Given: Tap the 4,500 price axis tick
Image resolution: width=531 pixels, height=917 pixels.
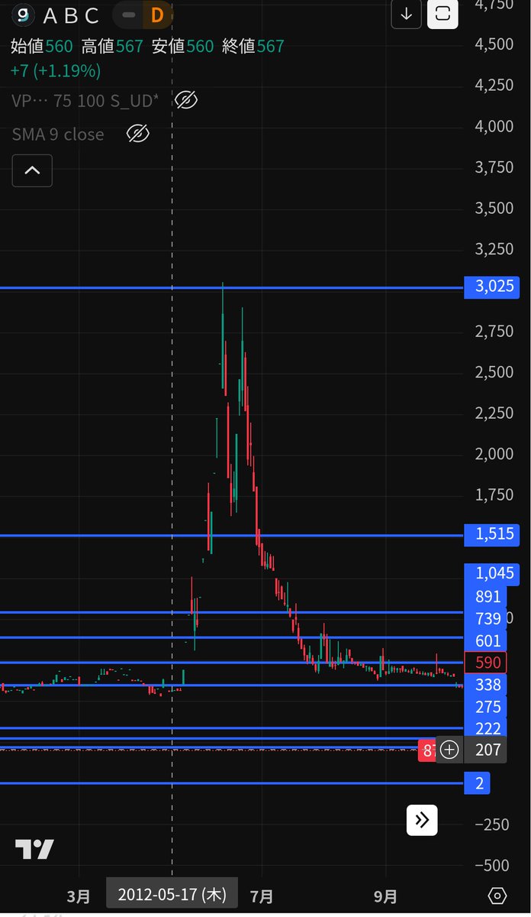Looking at the screenshot, I should tap(494, 44).
